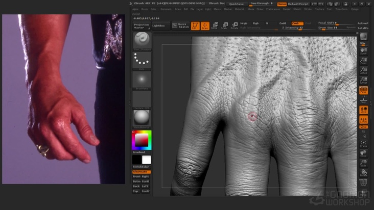Enable Mrgb color mode
374x210 pixels.
click(244, 23)
